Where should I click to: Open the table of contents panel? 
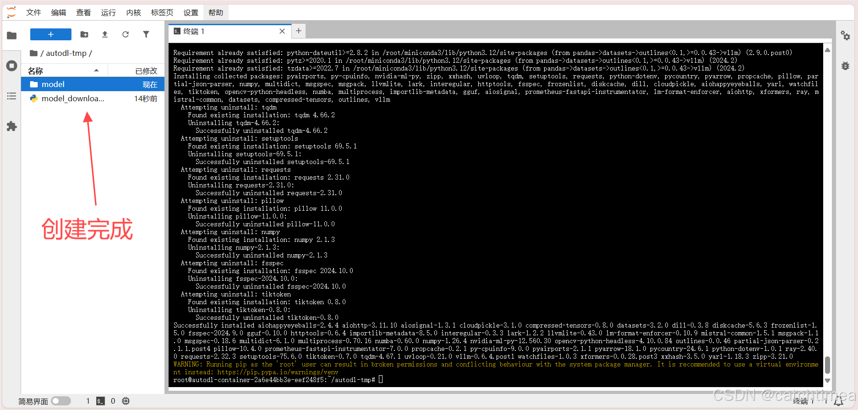coord(12,96)
